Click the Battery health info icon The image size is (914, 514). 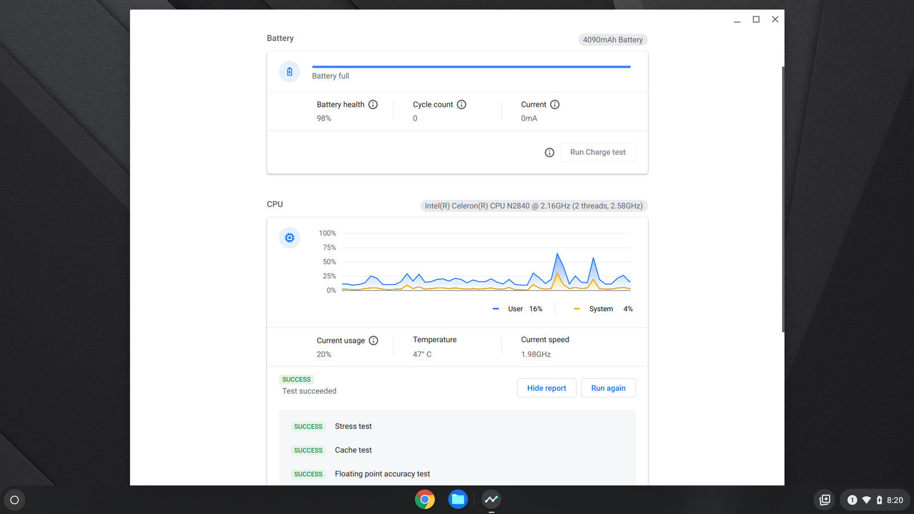tap(373, 105)
